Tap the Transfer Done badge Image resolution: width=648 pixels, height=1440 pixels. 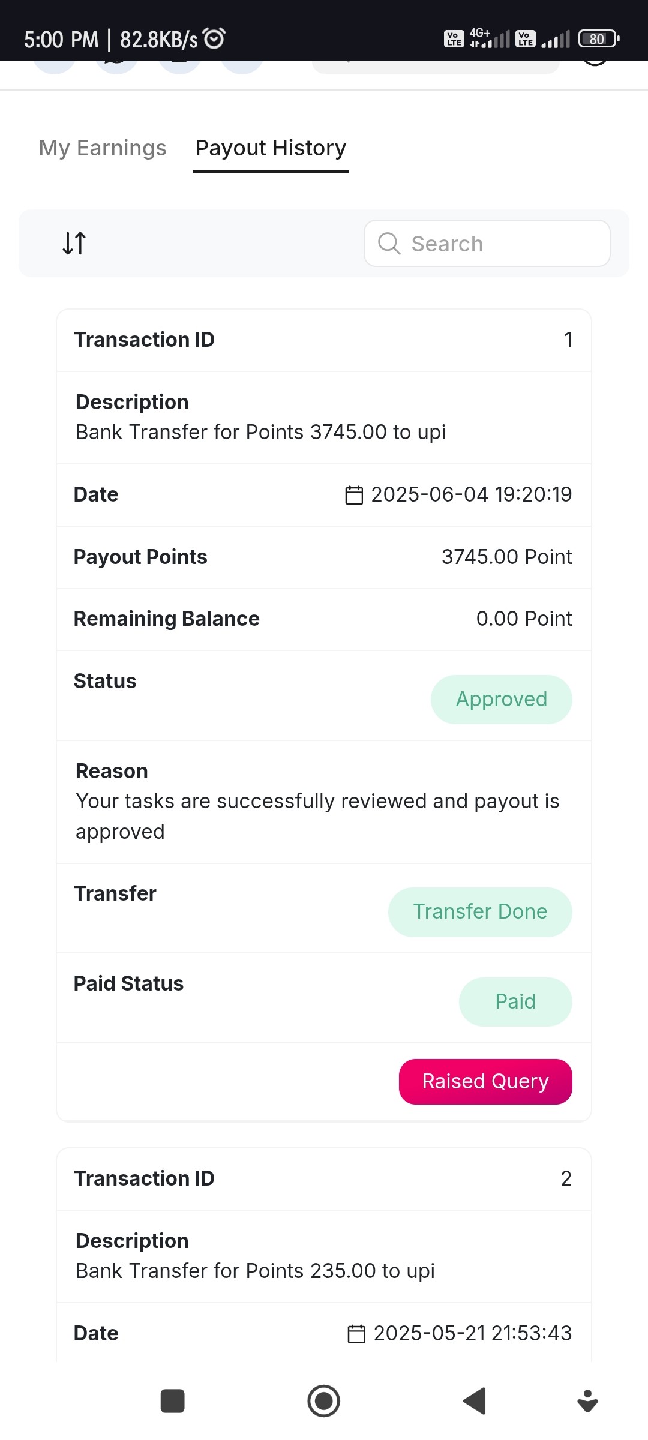(480, 911)
